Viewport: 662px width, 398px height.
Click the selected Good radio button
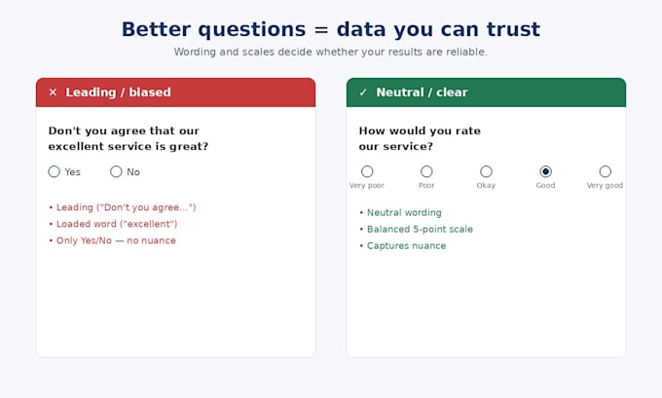coord(545,171)
